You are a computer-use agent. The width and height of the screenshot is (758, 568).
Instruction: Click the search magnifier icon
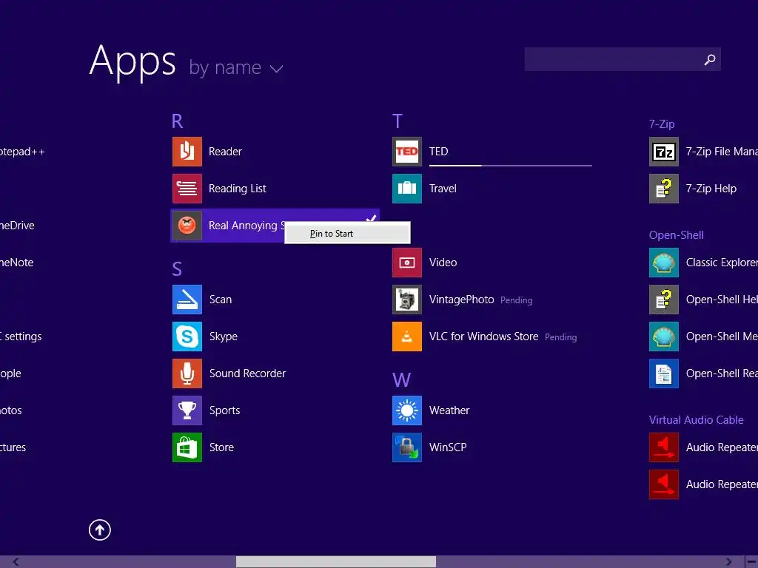click(710, 59)
